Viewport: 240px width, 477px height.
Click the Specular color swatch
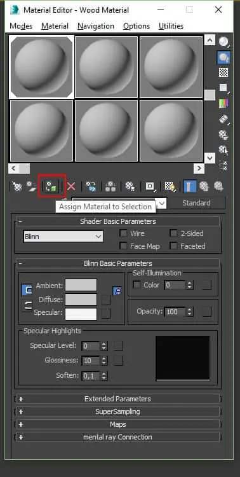81,314
